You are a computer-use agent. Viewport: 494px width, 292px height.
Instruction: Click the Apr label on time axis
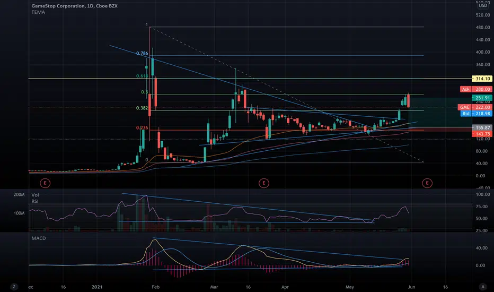pyautogui.click(x=285, y=287)
